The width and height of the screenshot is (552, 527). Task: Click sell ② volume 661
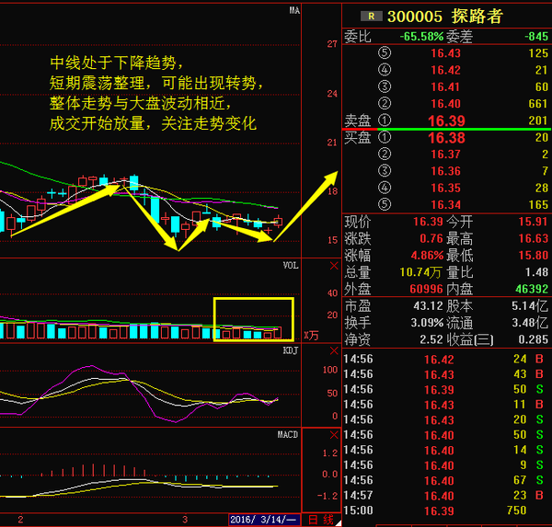[538, 104]
